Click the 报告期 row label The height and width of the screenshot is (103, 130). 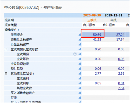[x=9, y=20]
